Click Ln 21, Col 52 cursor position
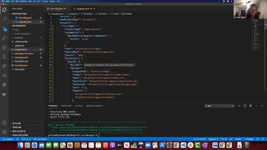This screenshot has width=267, height=150. coord(199,139)
